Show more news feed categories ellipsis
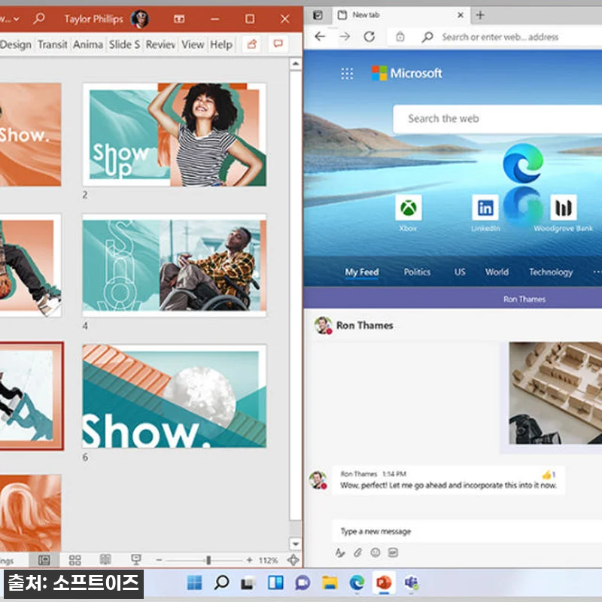The width and height of the screenshot is (602, 602). pyautogui.click(x=597, y=272)
